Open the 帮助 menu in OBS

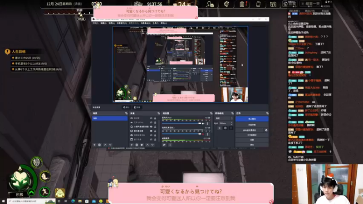tap(164, 23)
